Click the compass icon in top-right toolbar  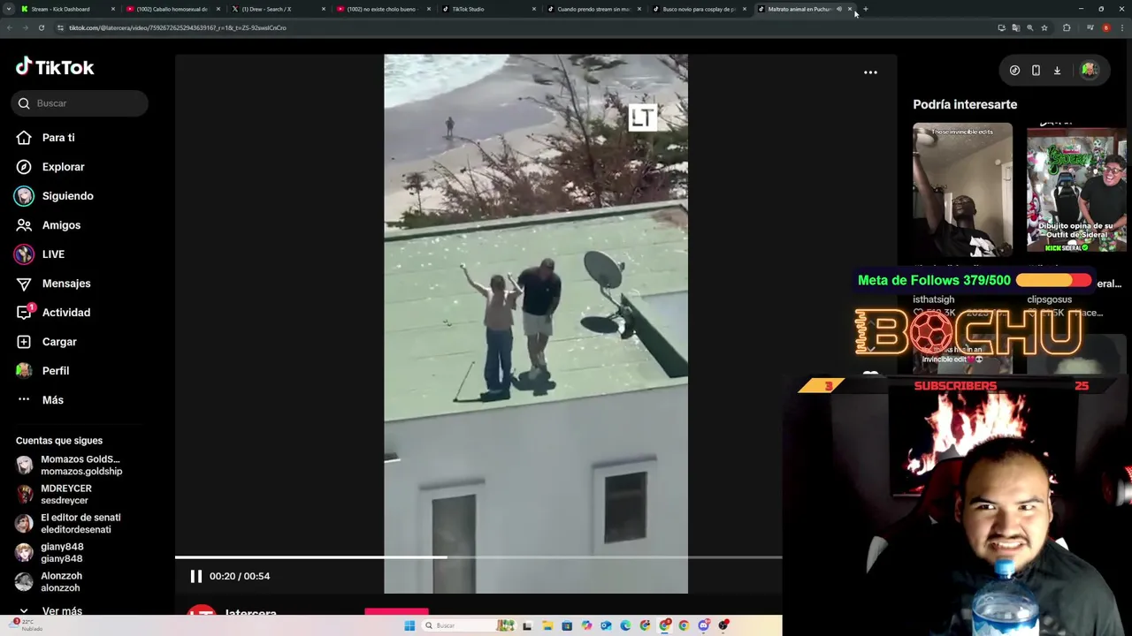click(x=1014, y=71)
